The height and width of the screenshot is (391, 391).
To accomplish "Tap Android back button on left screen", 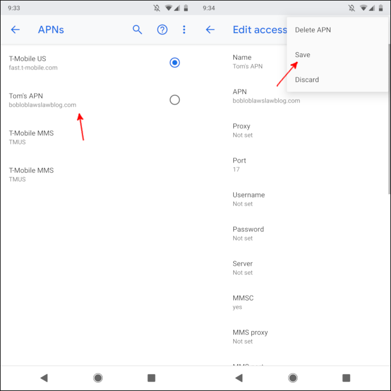I will coord(44,378).
